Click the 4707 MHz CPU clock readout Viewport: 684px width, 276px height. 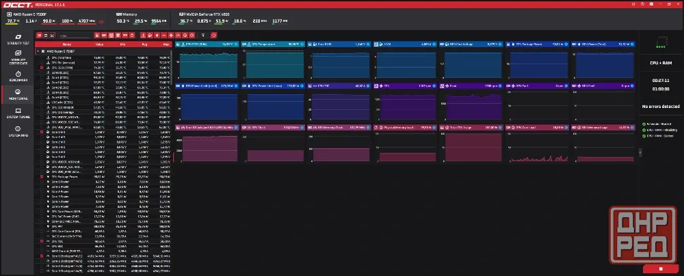pyautogui.click(x=88, y=21)
